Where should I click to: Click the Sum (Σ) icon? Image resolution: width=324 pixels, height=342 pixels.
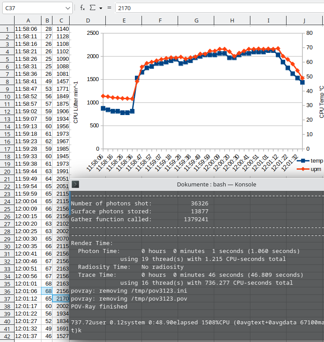click(x=93, y=8)
